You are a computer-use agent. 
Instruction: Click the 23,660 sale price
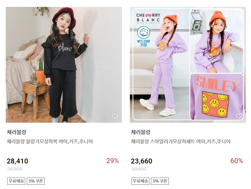tap(141, 161)
